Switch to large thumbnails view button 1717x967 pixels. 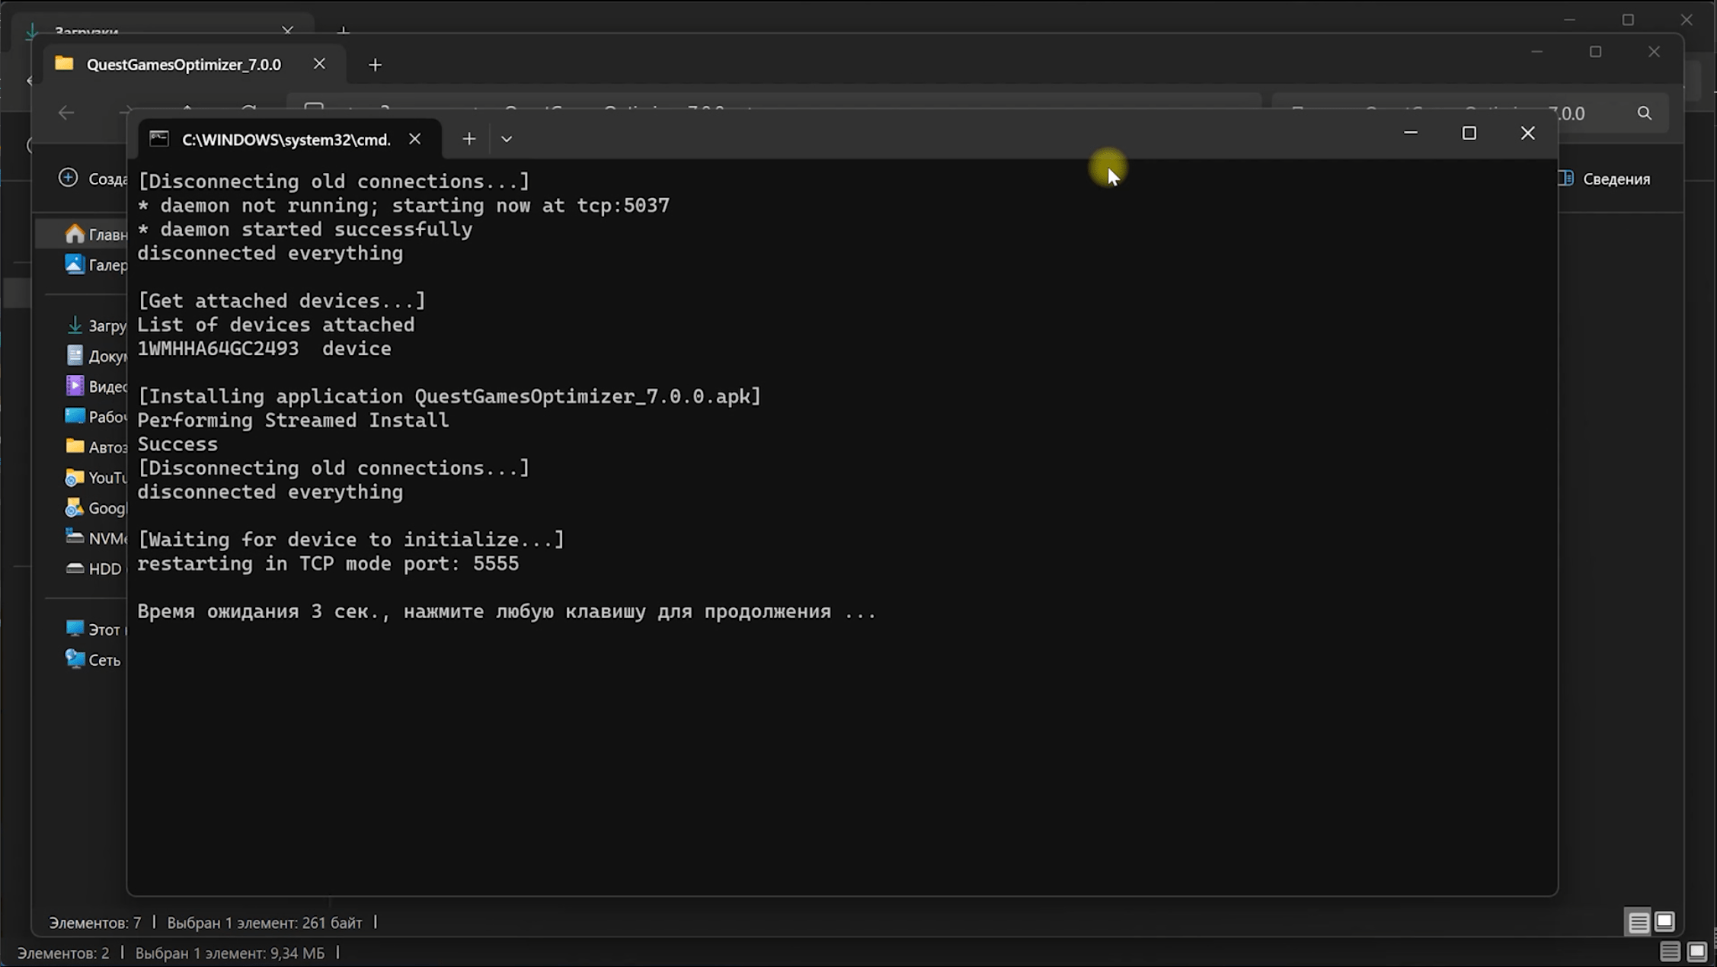pyautogui.click(x=1664, y=922)
